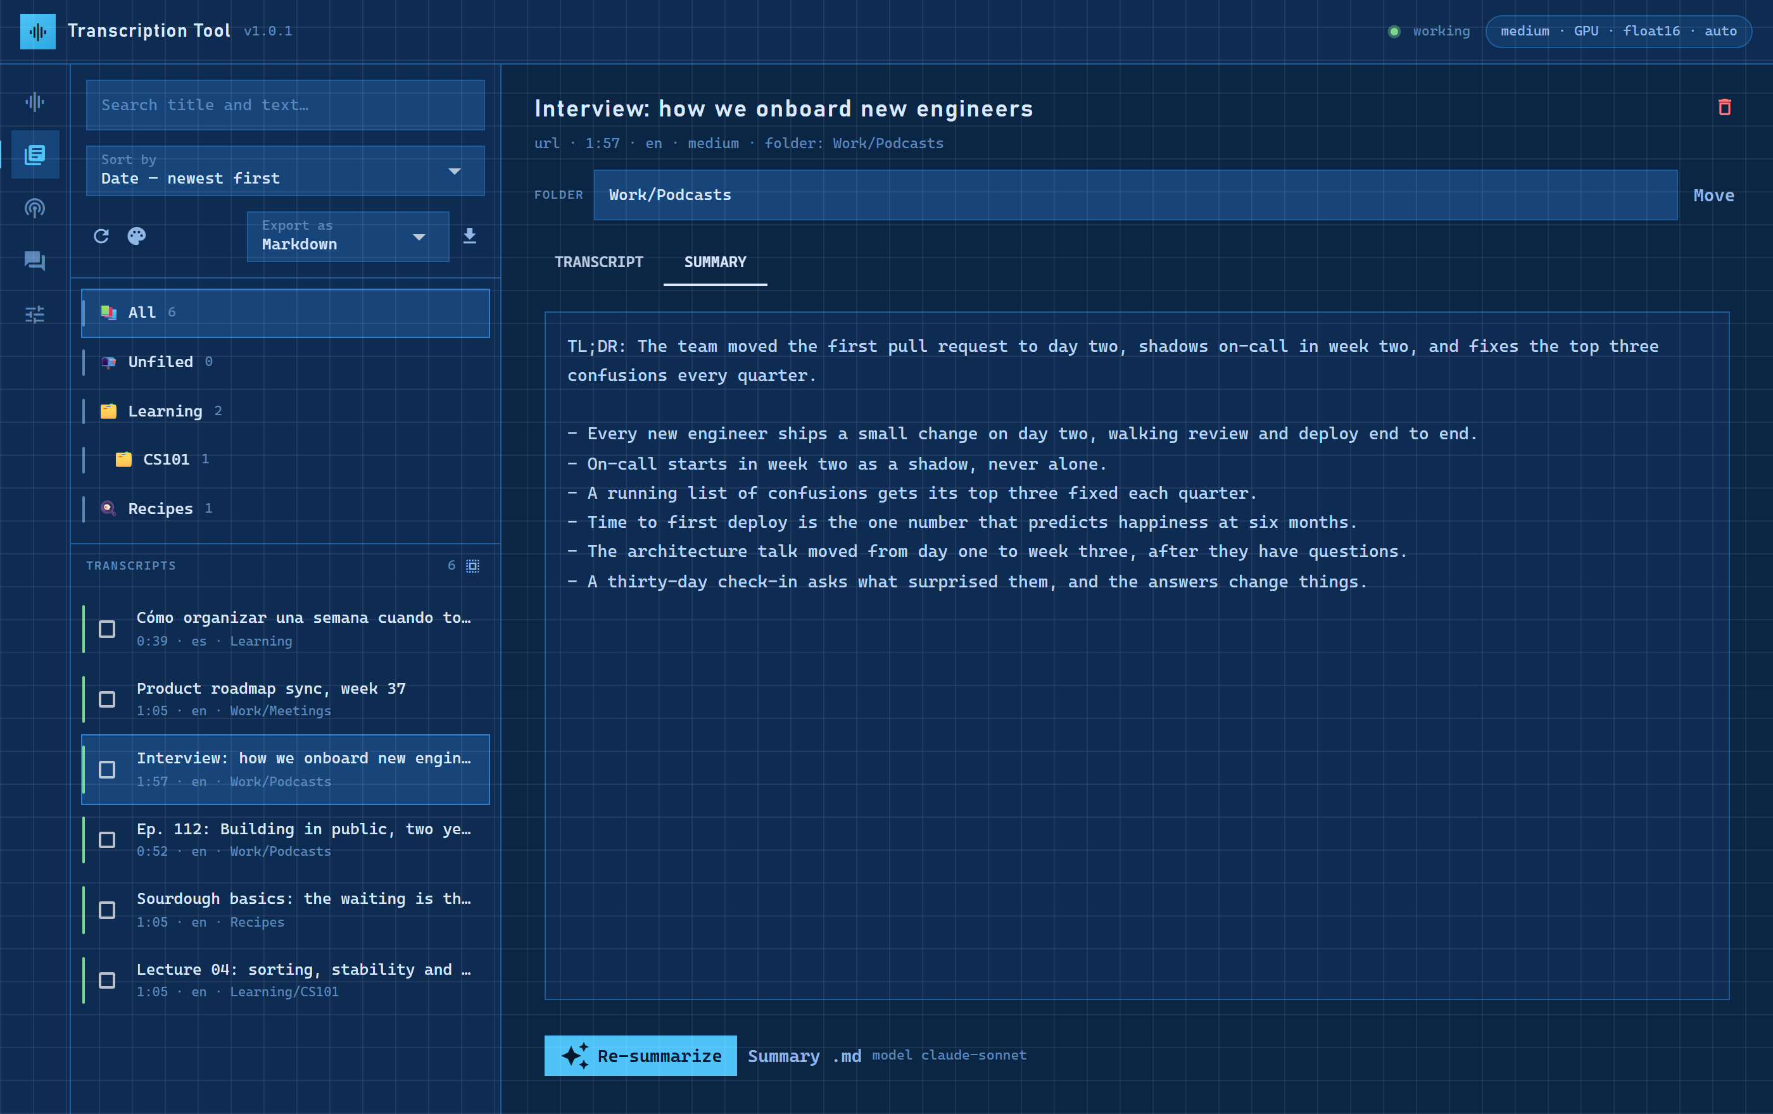Click the Search title and text field
1773x1114 pixels.
click(x=285, y=105)
